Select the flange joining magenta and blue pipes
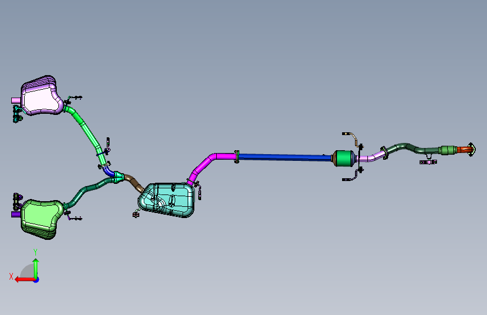The height and width of the screenshot is (315, 487). [x=237, y=157]
